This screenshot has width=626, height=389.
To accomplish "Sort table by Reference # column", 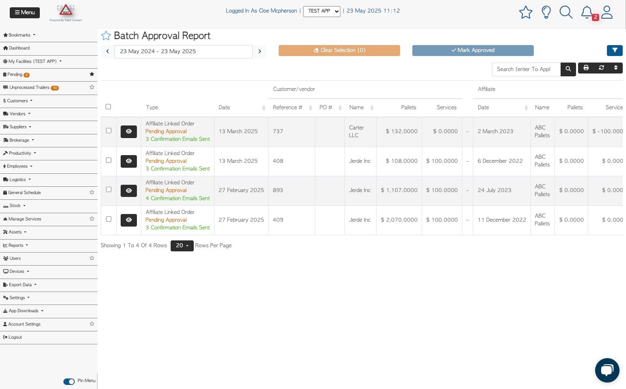I will (x=291, y=108).
